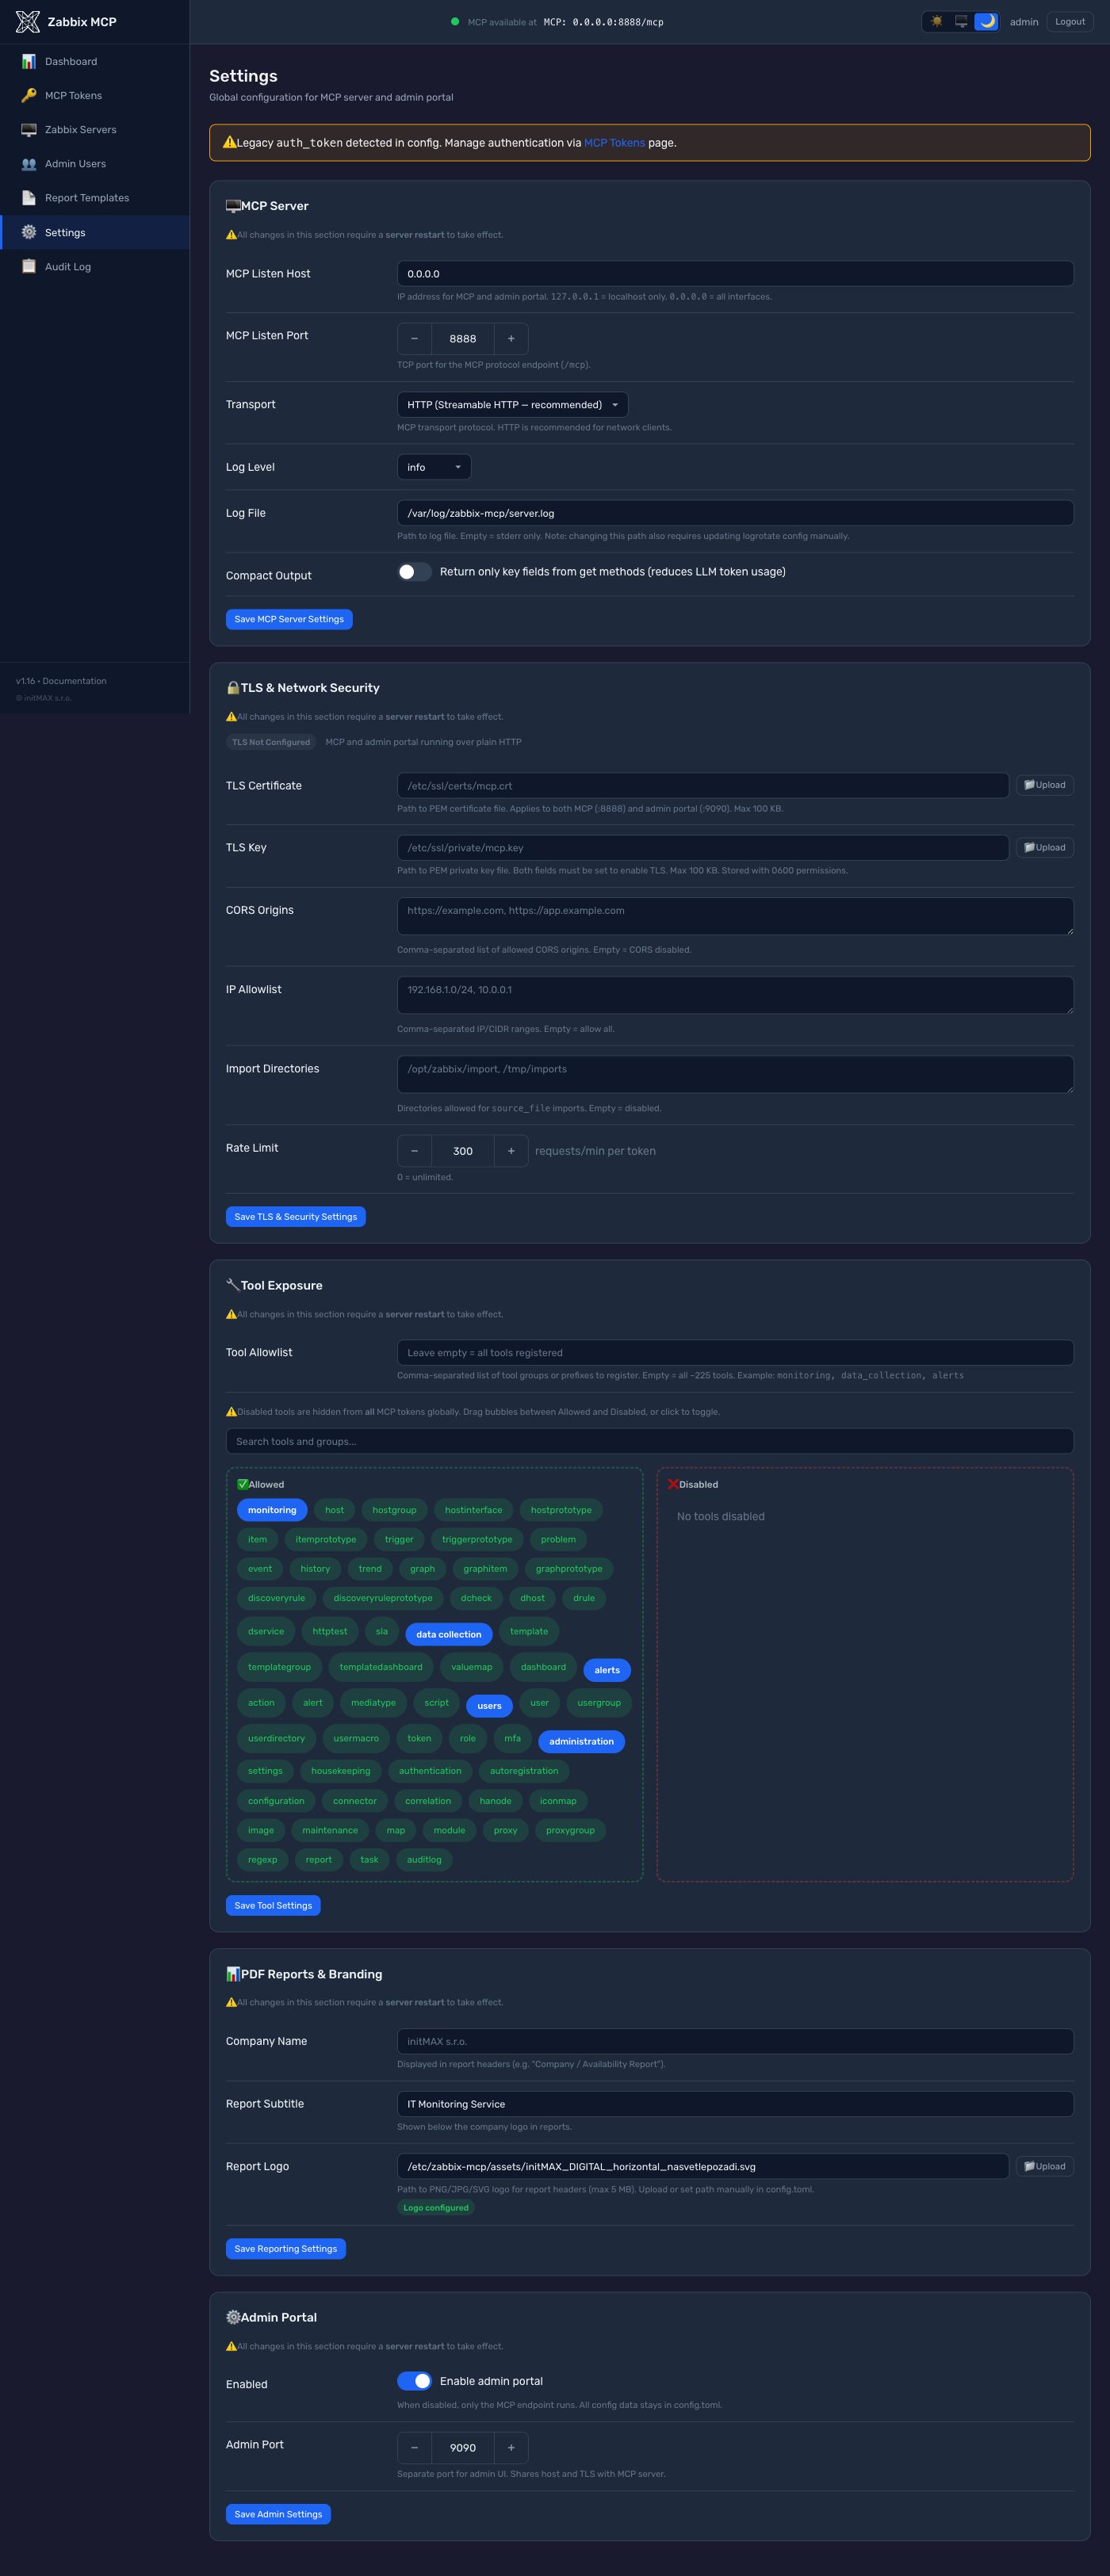Toggle the trigger tool bubble
This screenshot has height=2576, width=1110.
click(399, 1539)
